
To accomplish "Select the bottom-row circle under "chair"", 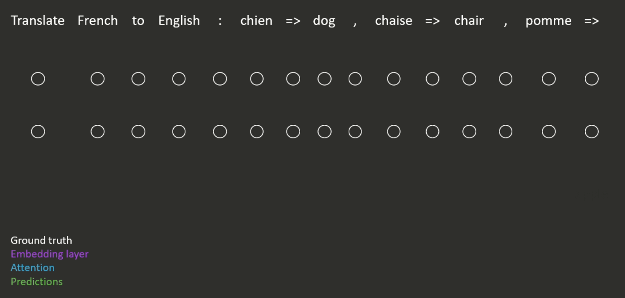I will (469, 132).
